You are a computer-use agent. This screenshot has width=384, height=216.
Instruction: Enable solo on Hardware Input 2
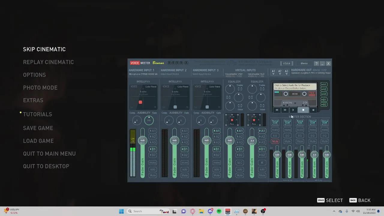point(184,169)
